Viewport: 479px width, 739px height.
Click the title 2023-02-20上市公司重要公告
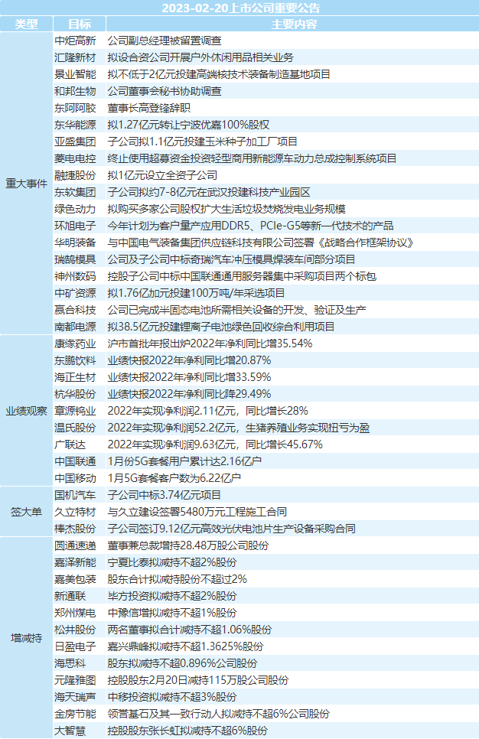click(x=241, y=8)
